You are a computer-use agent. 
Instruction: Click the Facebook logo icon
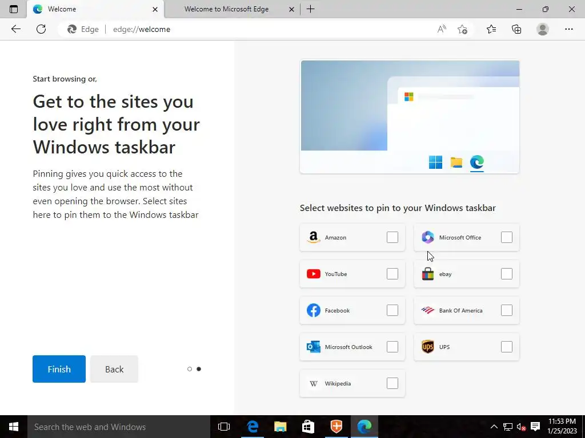[314, 310]
